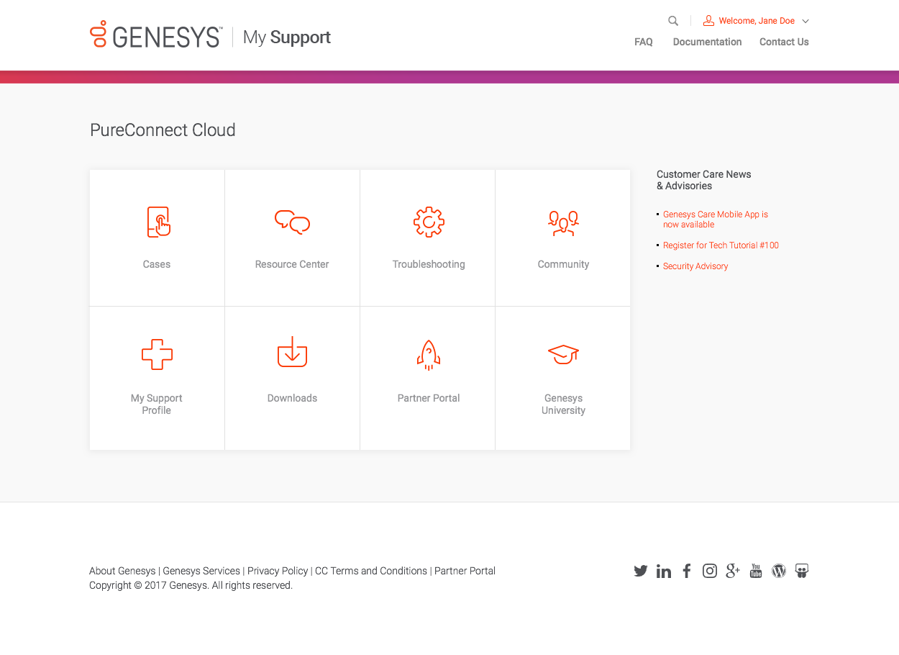Click Partner Portal footer link
This screenshot has width=899, height=655.
pyautogui.click(x=465, y=571)
